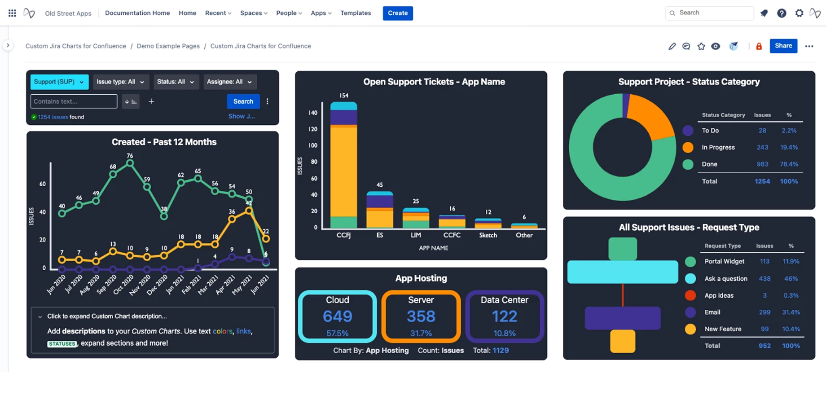
Task: Click the header search magnifier icon
Action: [672, 13]
